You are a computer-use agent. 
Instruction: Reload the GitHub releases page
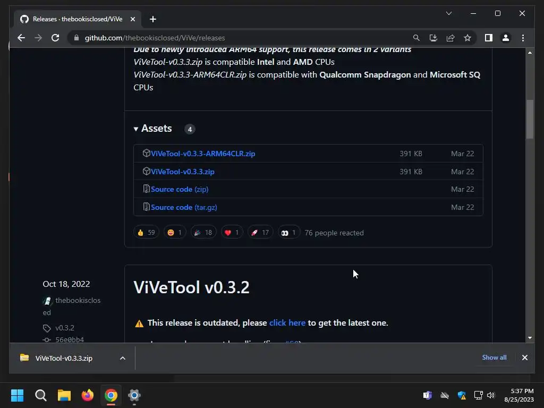pos(55,38)
